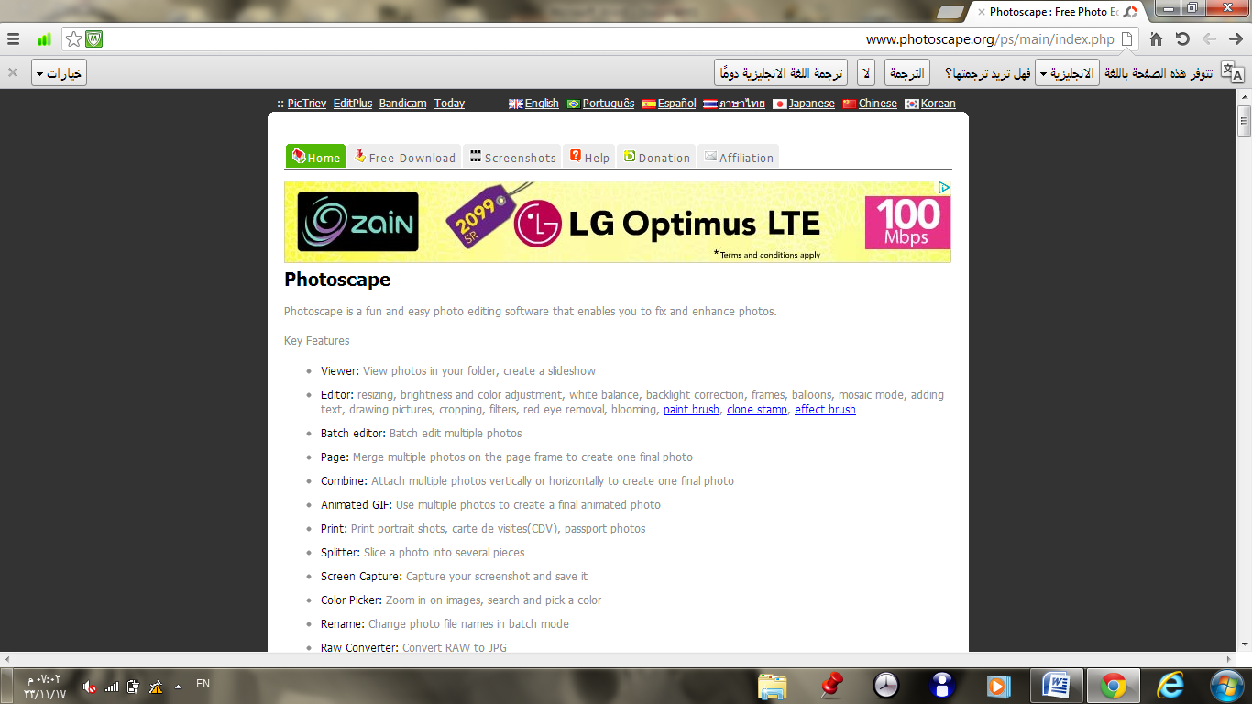Dismiss the translation bar with the X

click(x=13, y=72)
